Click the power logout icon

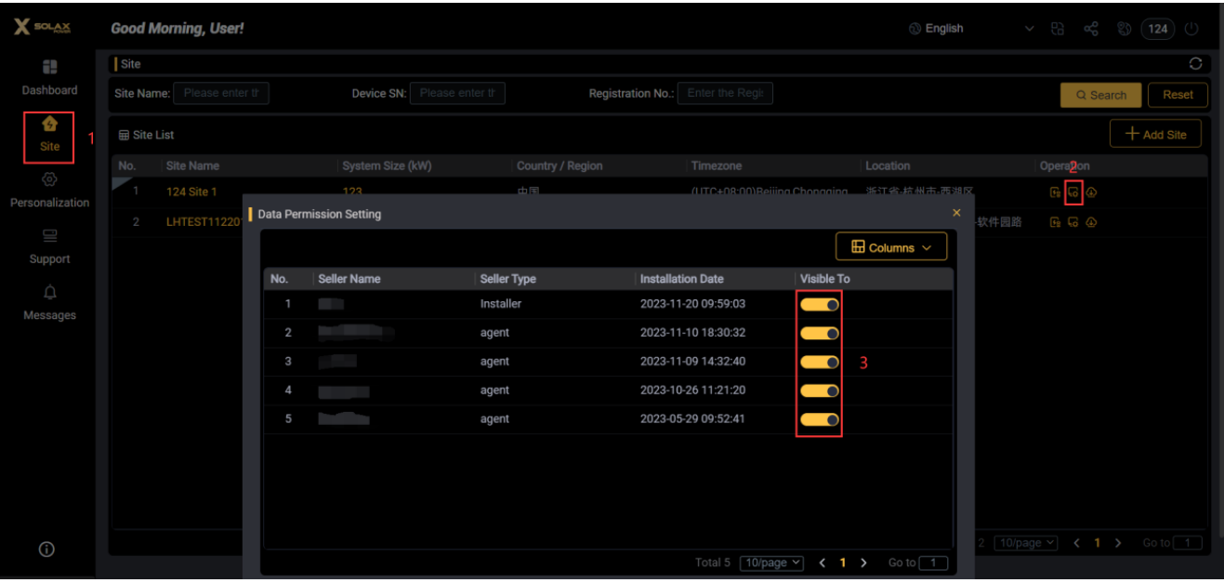[x=1191, y=29]
